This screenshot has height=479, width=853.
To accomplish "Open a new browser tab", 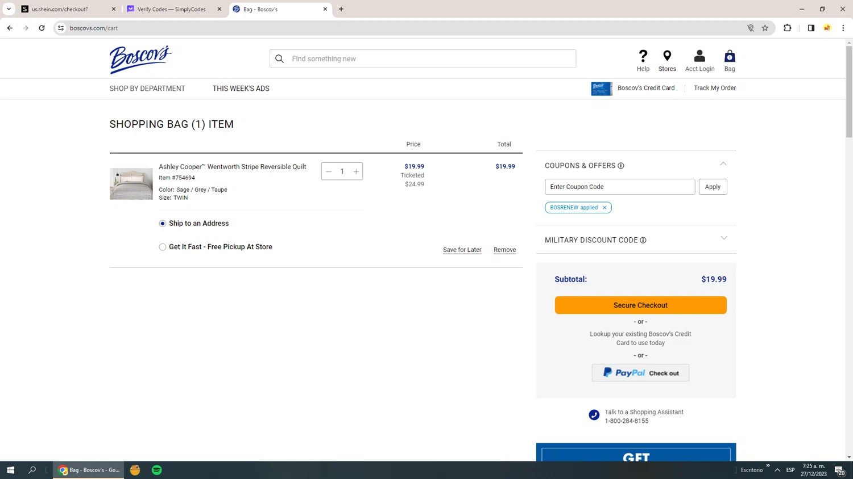I will click(341, 9).
